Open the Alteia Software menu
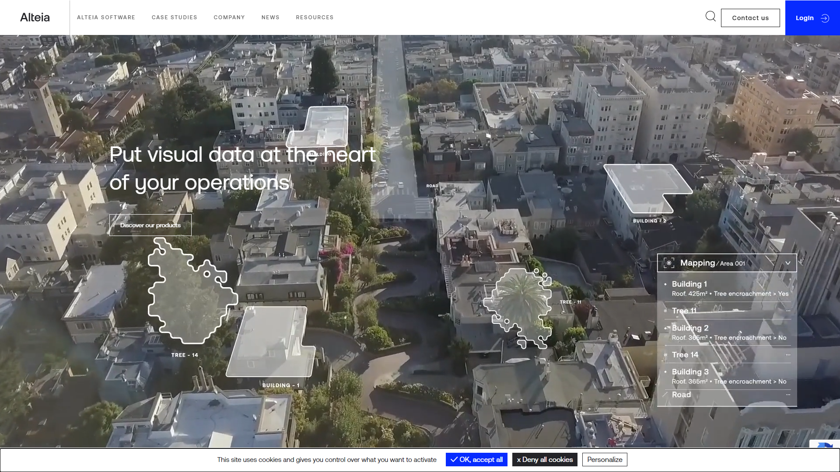Image resolution: width=840 pixels, height=472 pixels. tap(106, 17)
